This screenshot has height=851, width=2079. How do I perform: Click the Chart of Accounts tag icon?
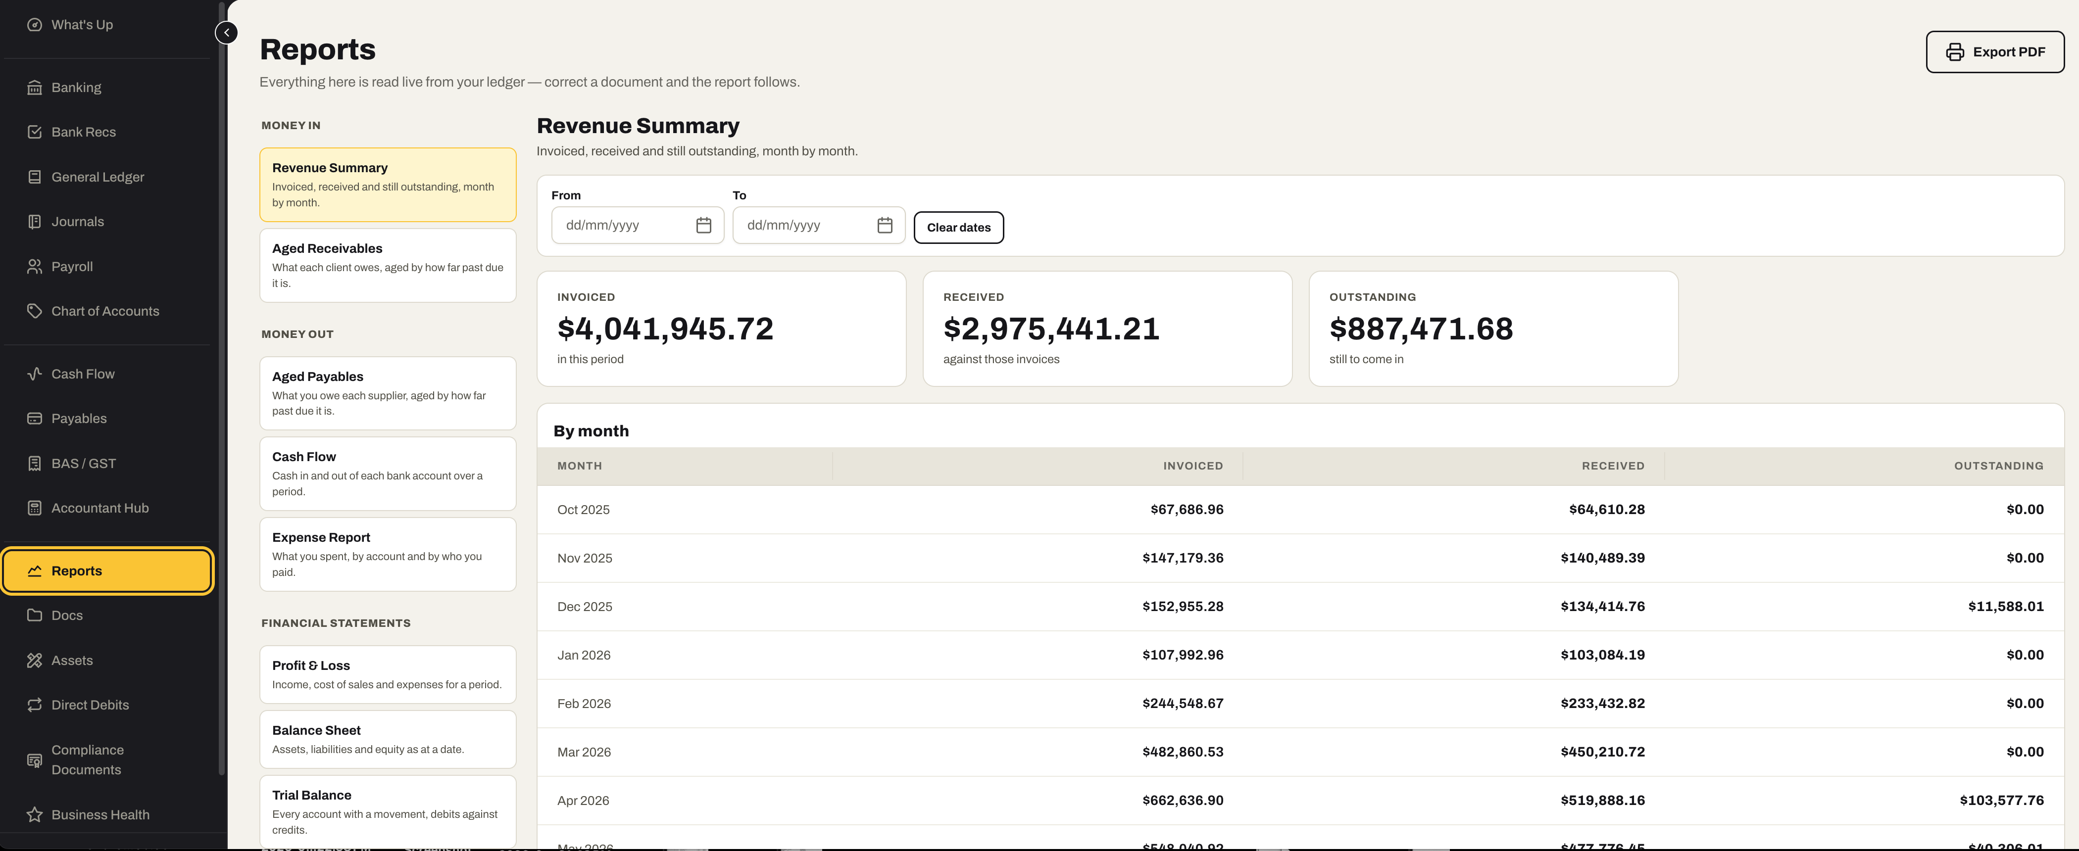34,311
